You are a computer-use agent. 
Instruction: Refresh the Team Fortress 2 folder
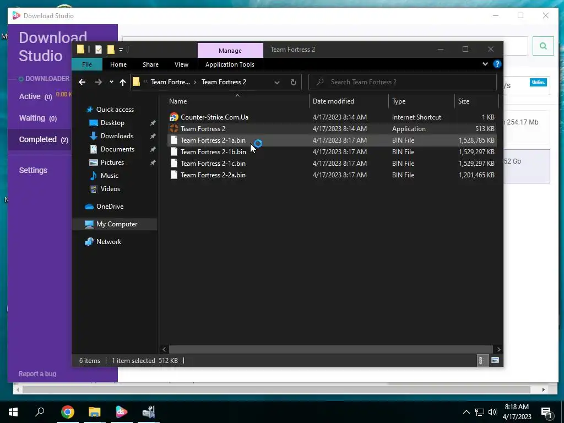[294, 83]
